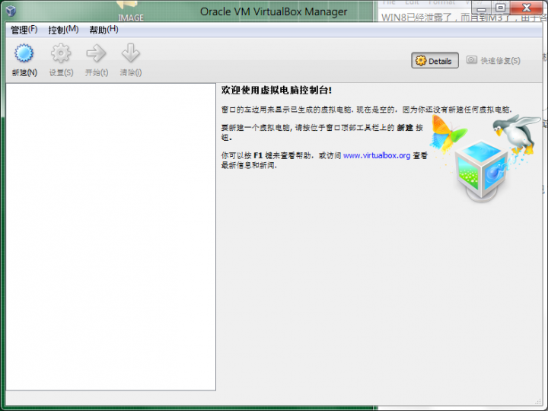This screenshot has height=411, width=548.
Task: Open the 控制(M) menu
Action: coord(63,30)
